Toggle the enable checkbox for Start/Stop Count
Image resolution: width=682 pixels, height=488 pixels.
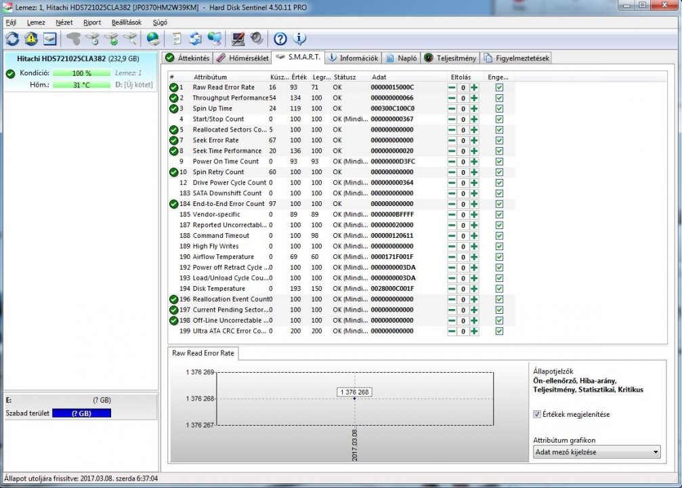[499, 119]
